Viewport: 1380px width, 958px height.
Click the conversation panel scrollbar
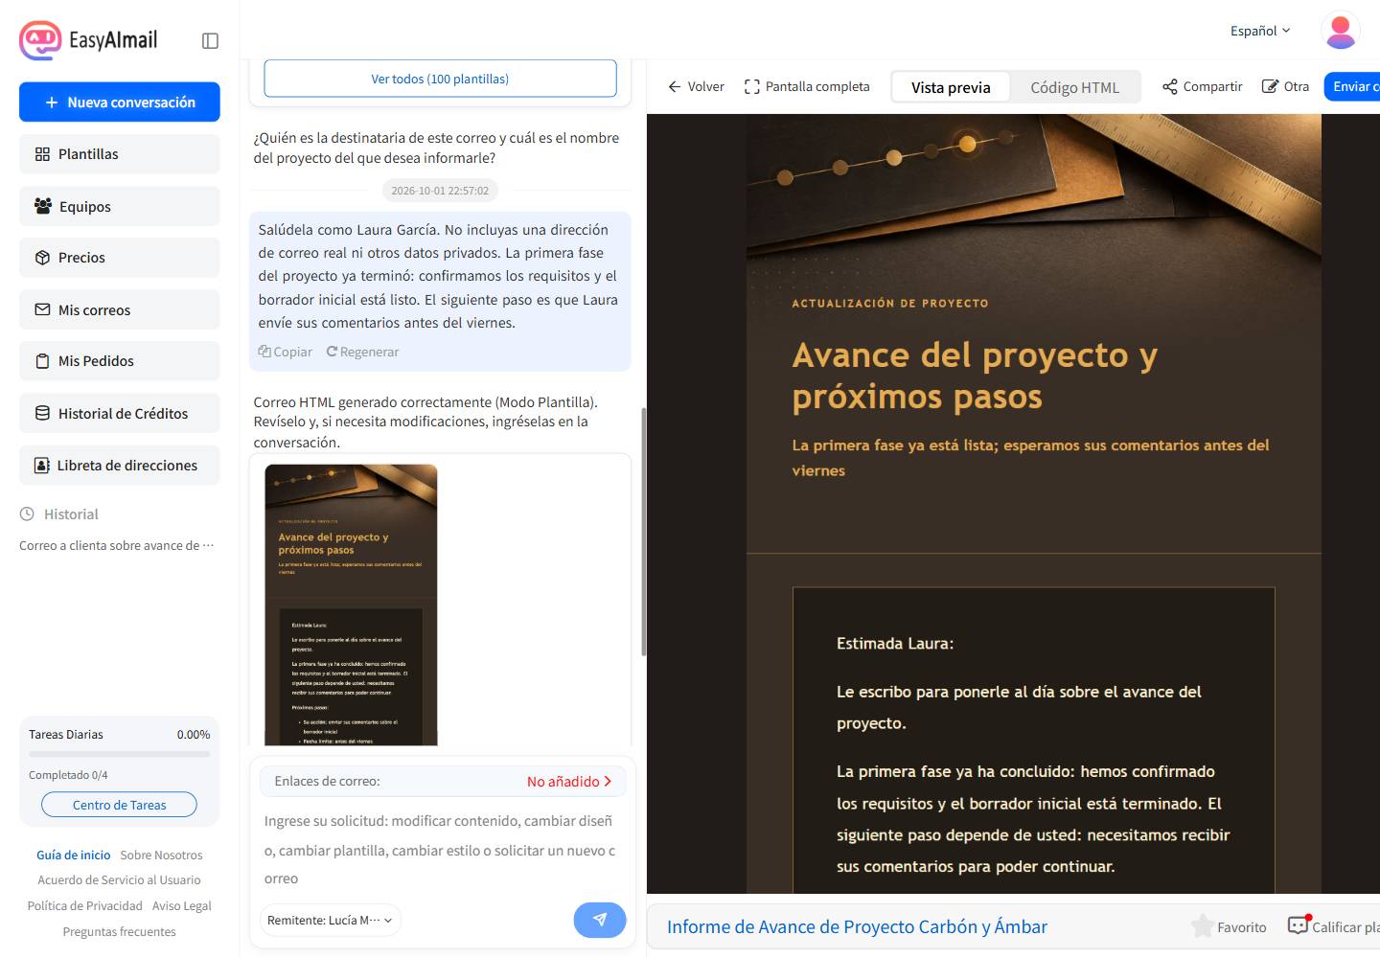643,532
